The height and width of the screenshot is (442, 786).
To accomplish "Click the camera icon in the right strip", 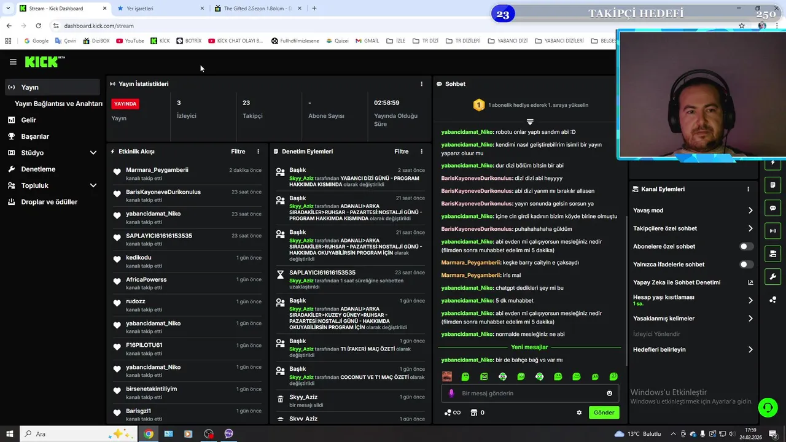I will 772,254.
